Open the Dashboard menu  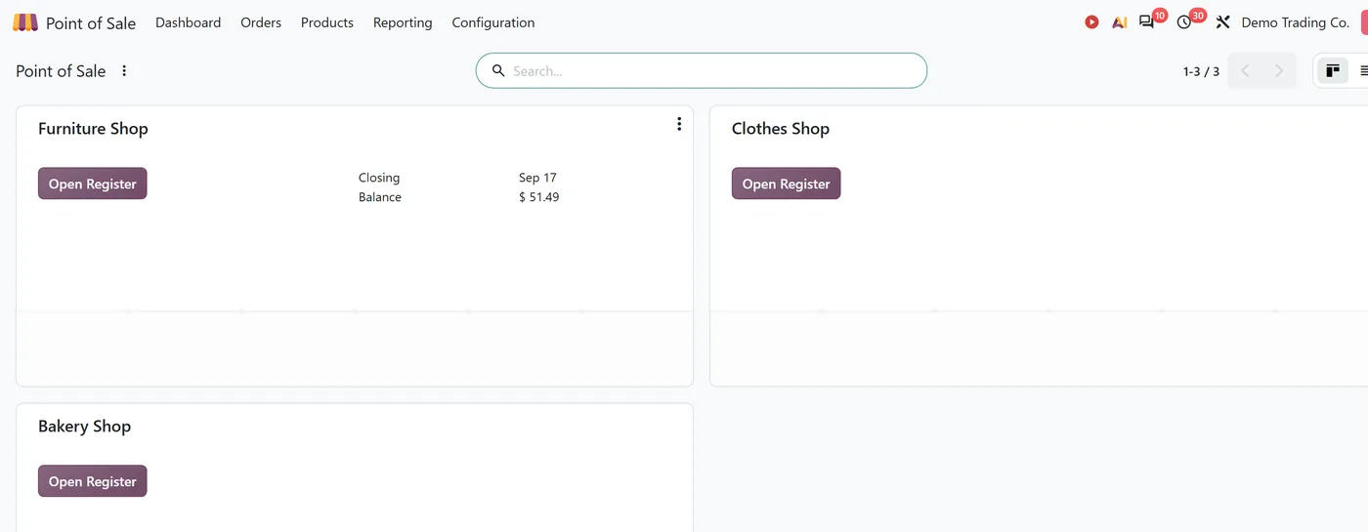(188, 22)
